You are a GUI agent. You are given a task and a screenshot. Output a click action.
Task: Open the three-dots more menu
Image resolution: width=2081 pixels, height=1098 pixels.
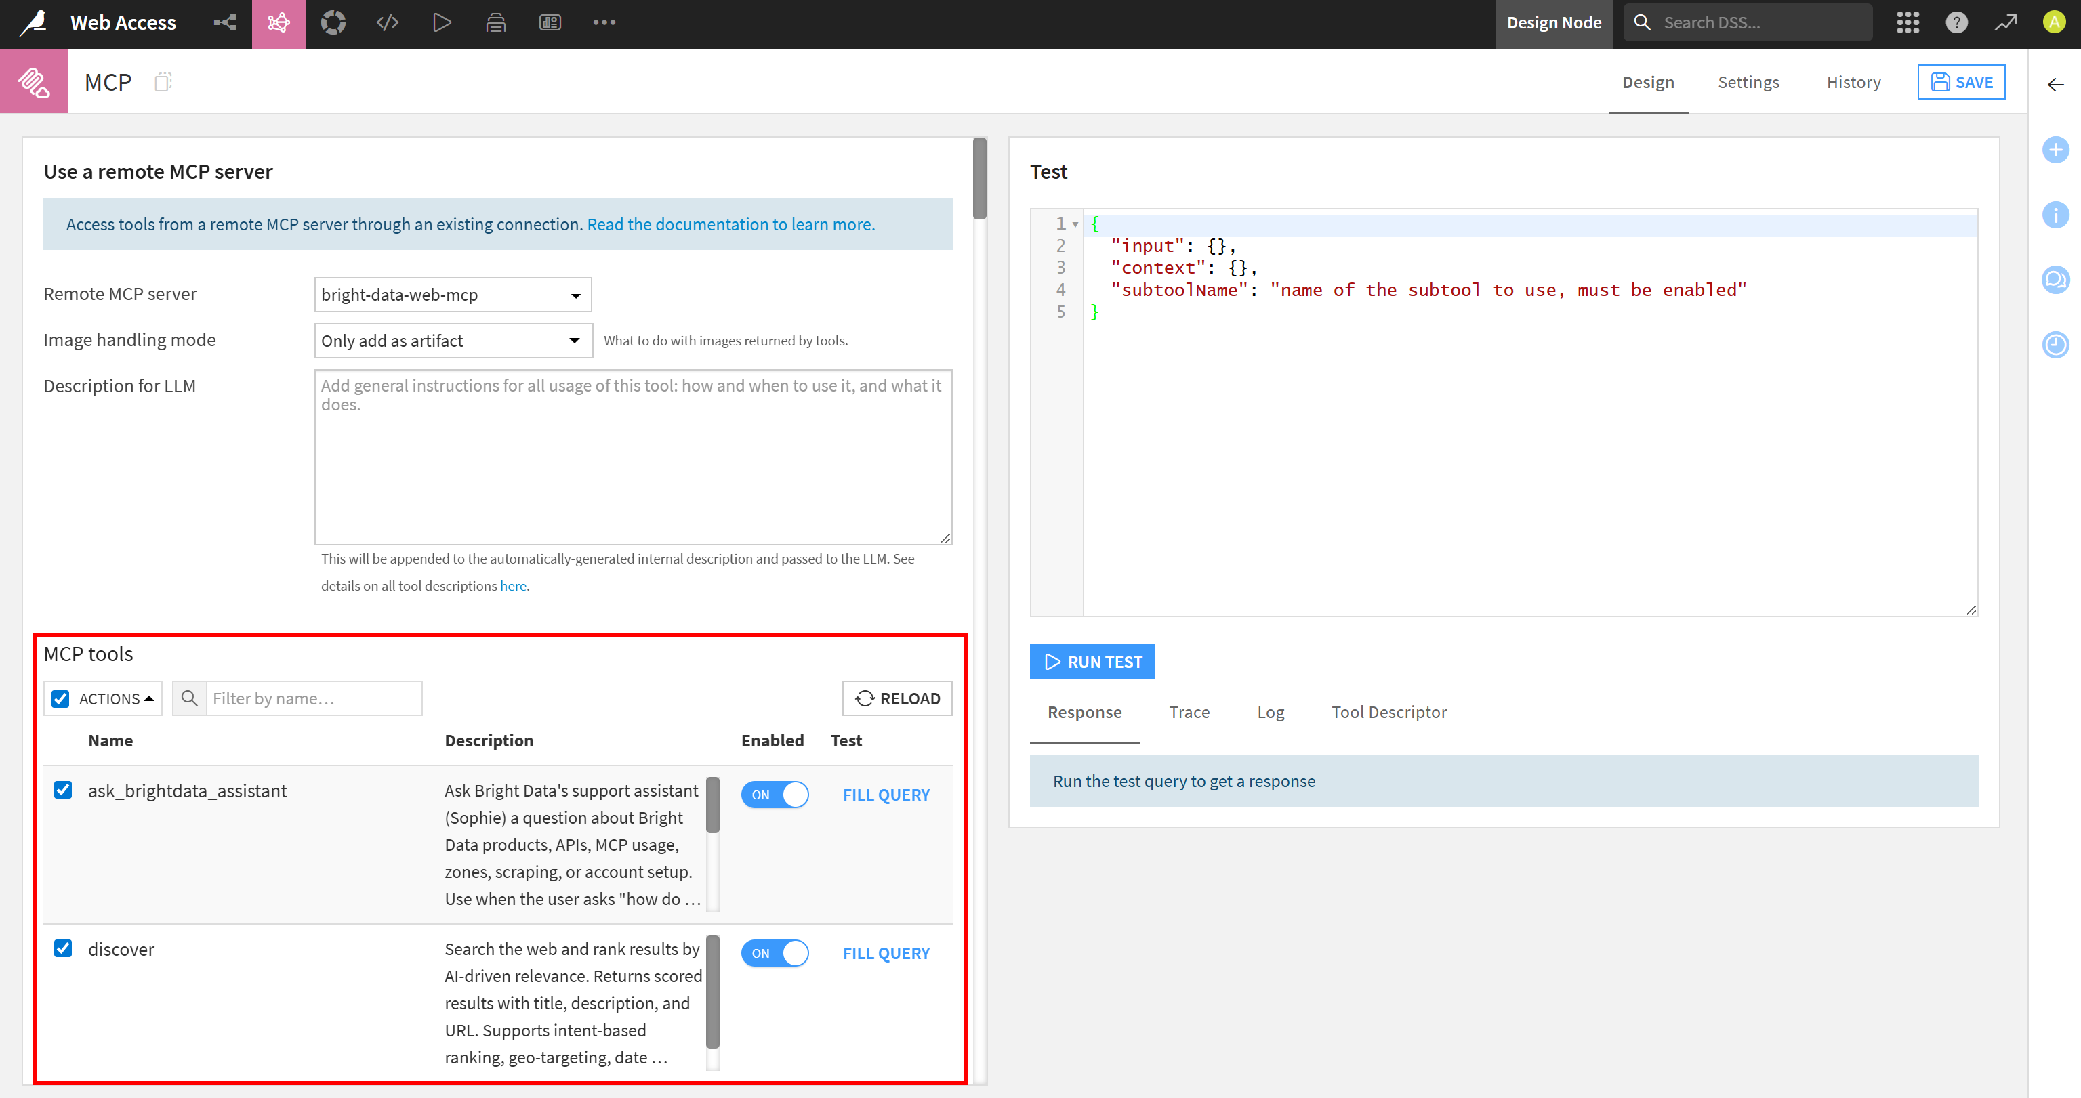tap(604, 22)
